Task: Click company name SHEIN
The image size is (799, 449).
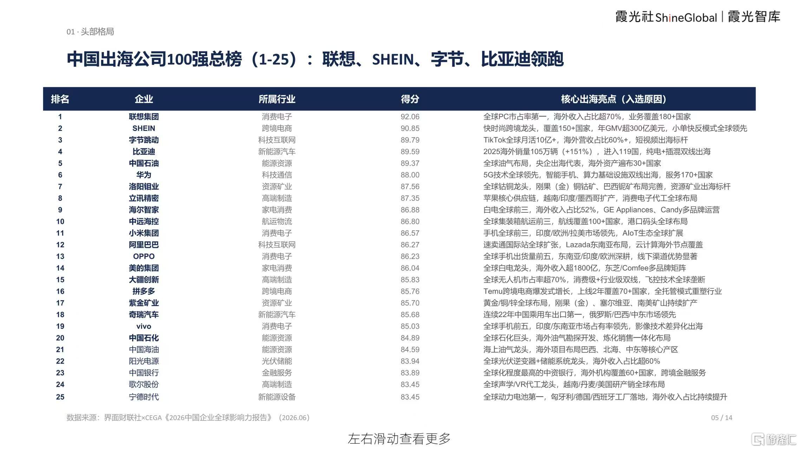Action: click(x=144, y=128)
